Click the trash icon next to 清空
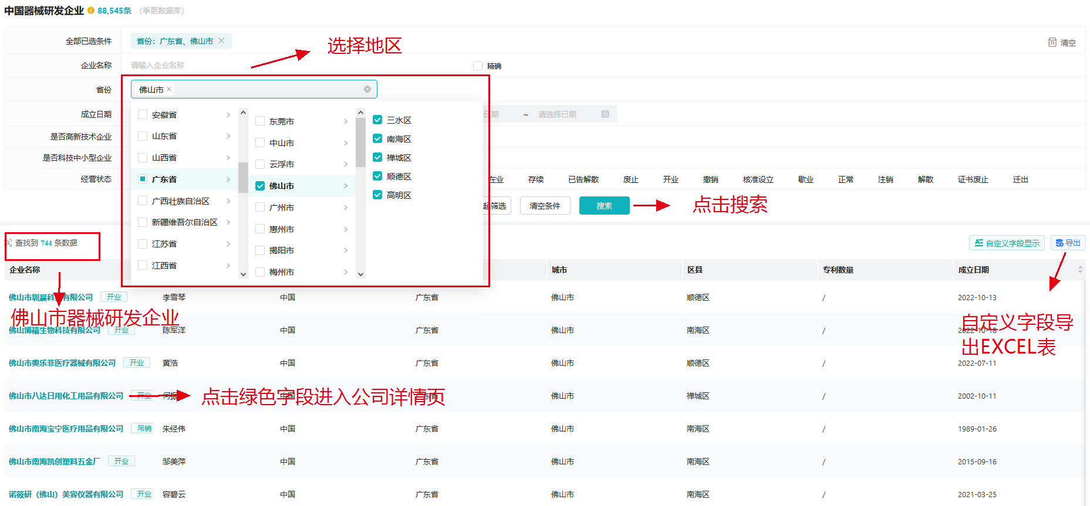 pyautogui.click(x=1052, y=42)
